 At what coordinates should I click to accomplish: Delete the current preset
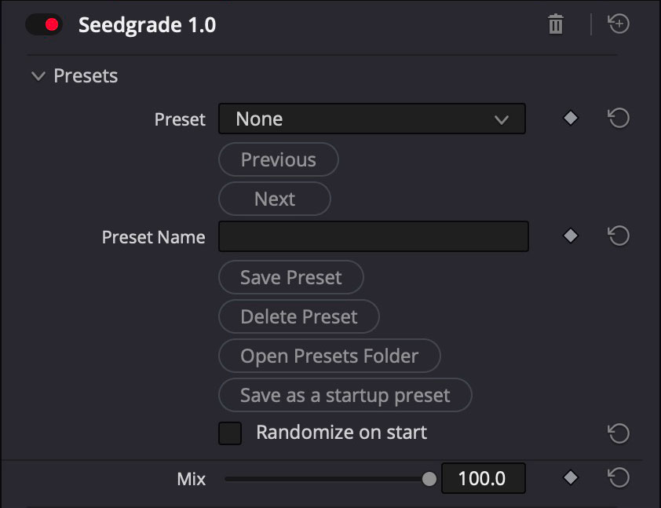click(x=298, y=316)
